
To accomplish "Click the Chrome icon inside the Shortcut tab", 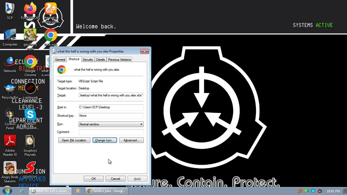I will coord(62,70).
